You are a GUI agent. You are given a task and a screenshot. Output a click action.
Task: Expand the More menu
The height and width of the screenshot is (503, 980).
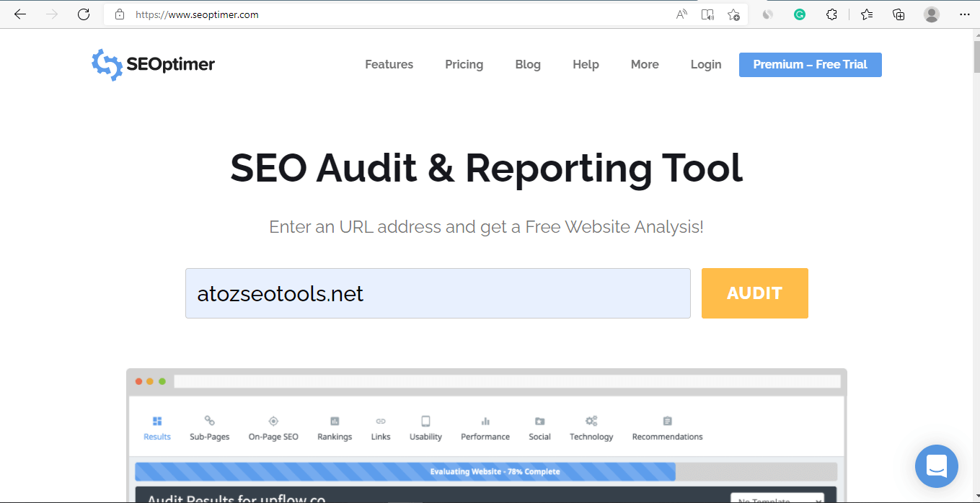[645, 64]
